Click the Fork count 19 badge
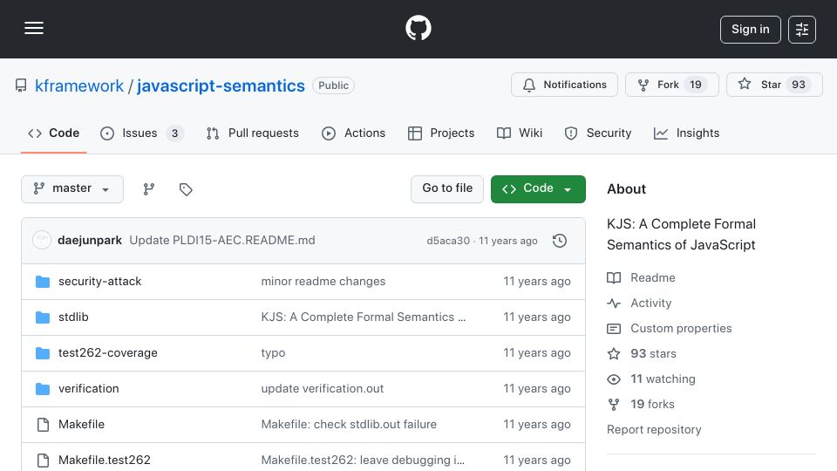The height and width of the screenshot is (471, 837). [696, 85]
